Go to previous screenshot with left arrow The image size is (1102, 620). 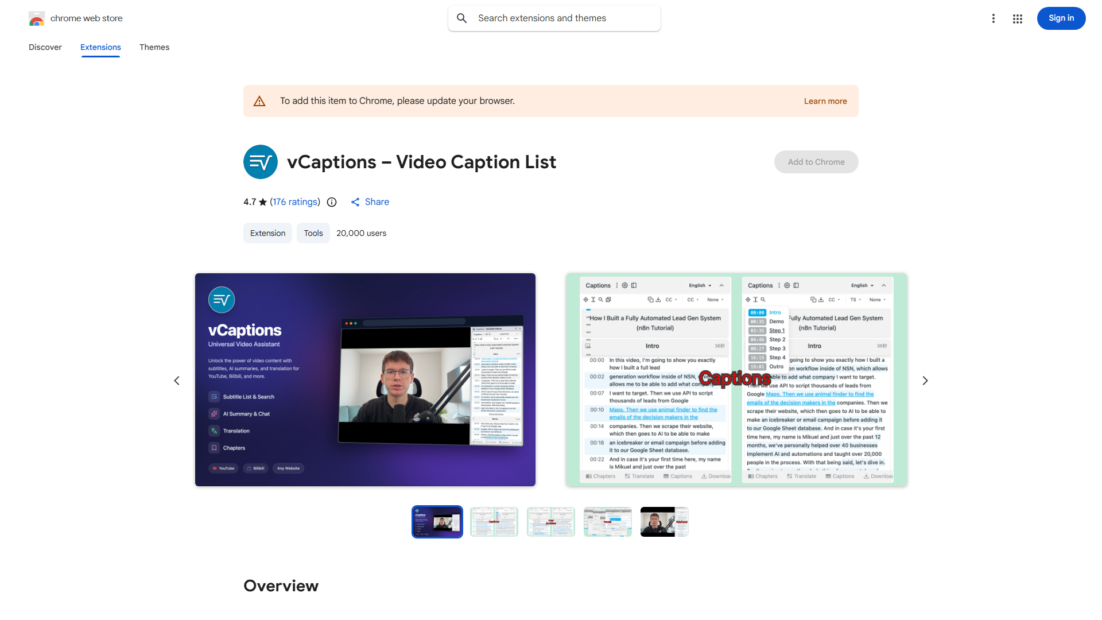click(177, 381)
